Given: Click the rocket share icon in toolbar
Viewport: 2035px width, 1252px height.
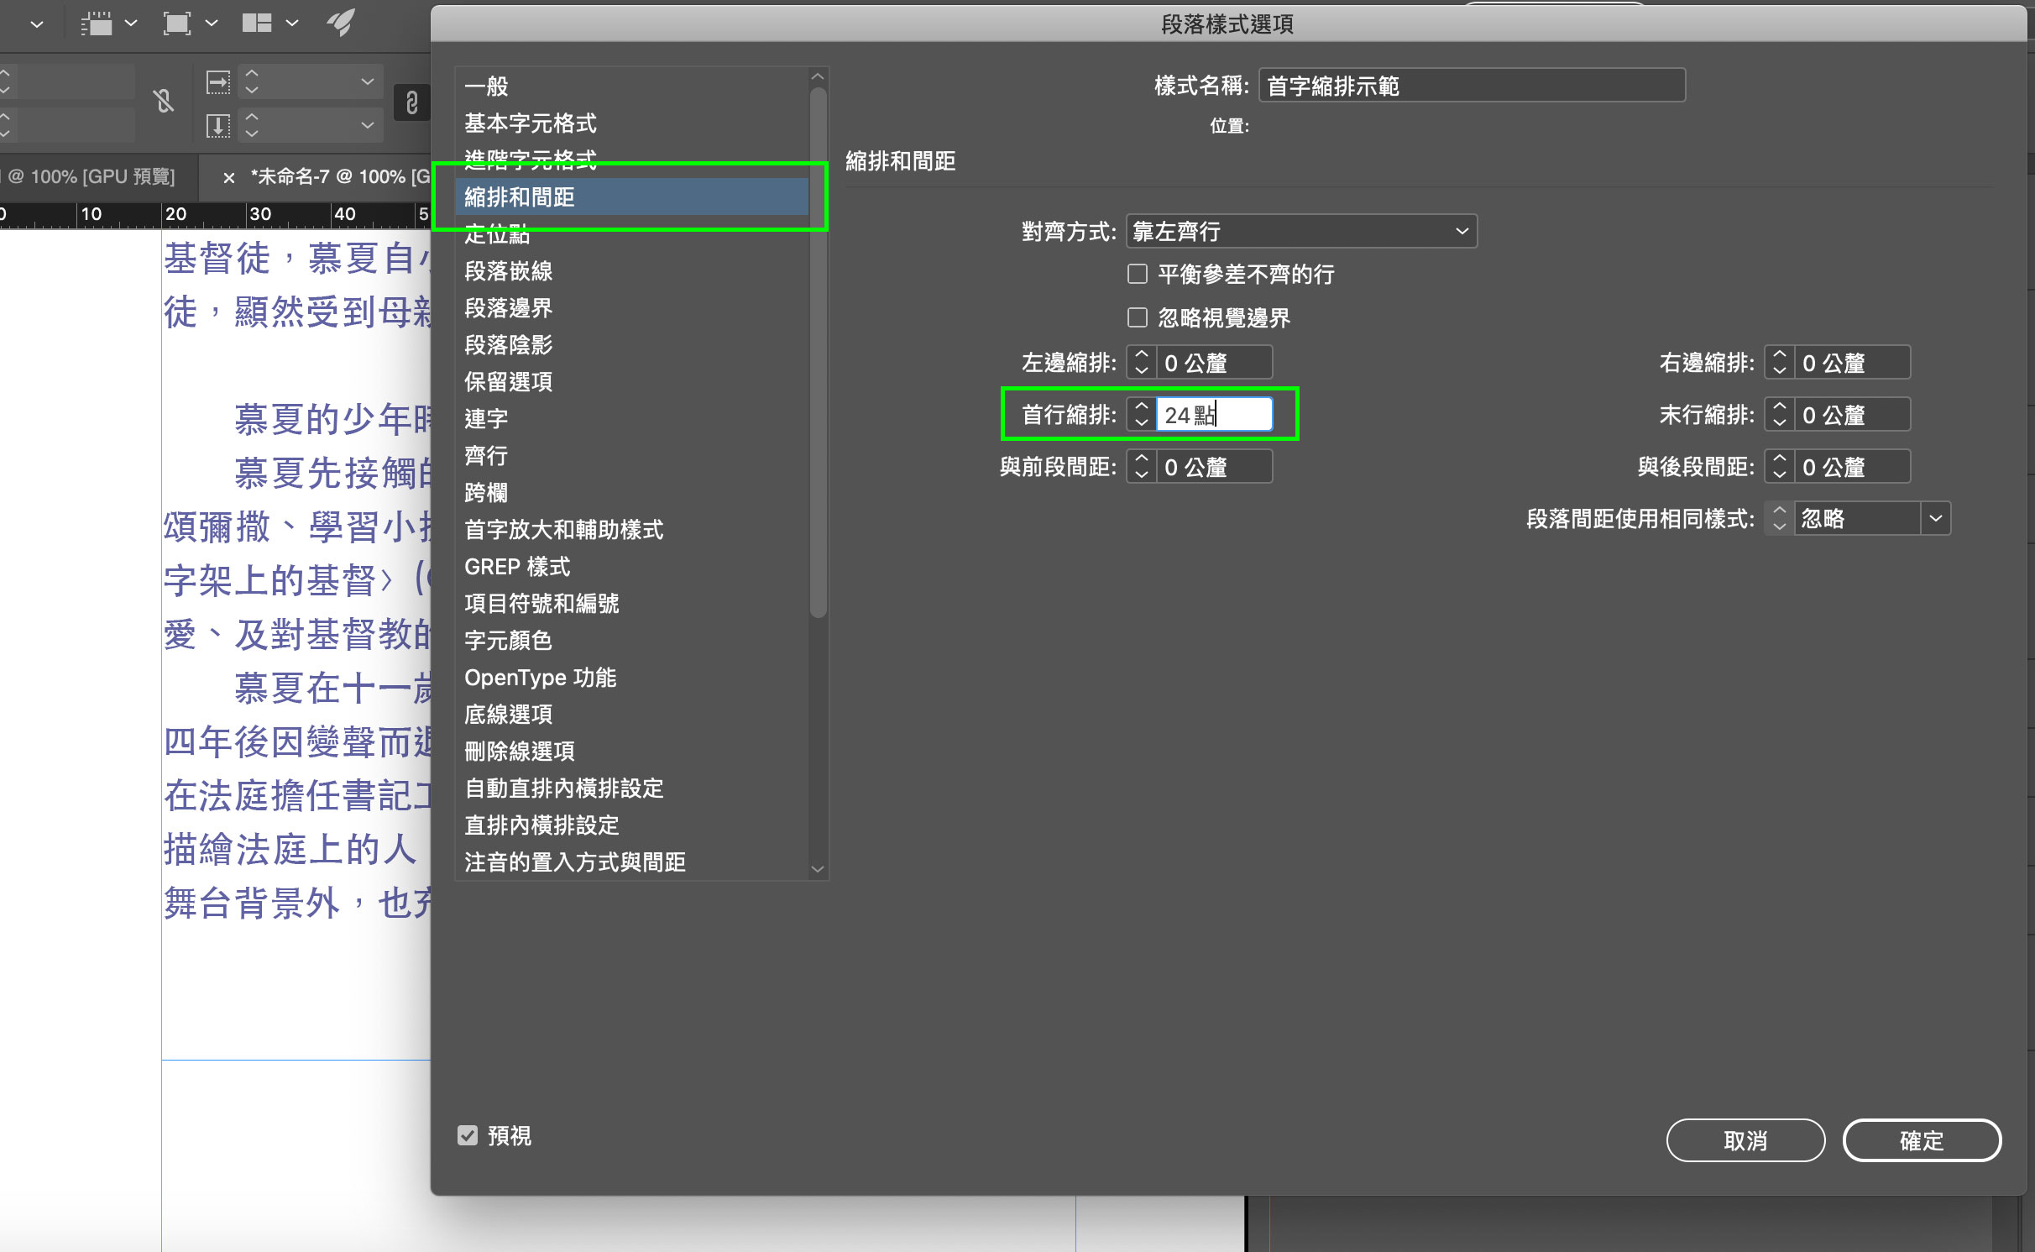Looking at the screenshot, I should pyautogui.click(x=340, y=23).
